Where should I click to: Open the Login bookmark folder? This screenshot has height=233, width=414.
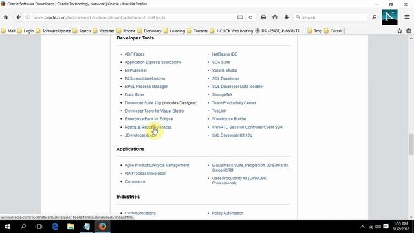point(26,31)
